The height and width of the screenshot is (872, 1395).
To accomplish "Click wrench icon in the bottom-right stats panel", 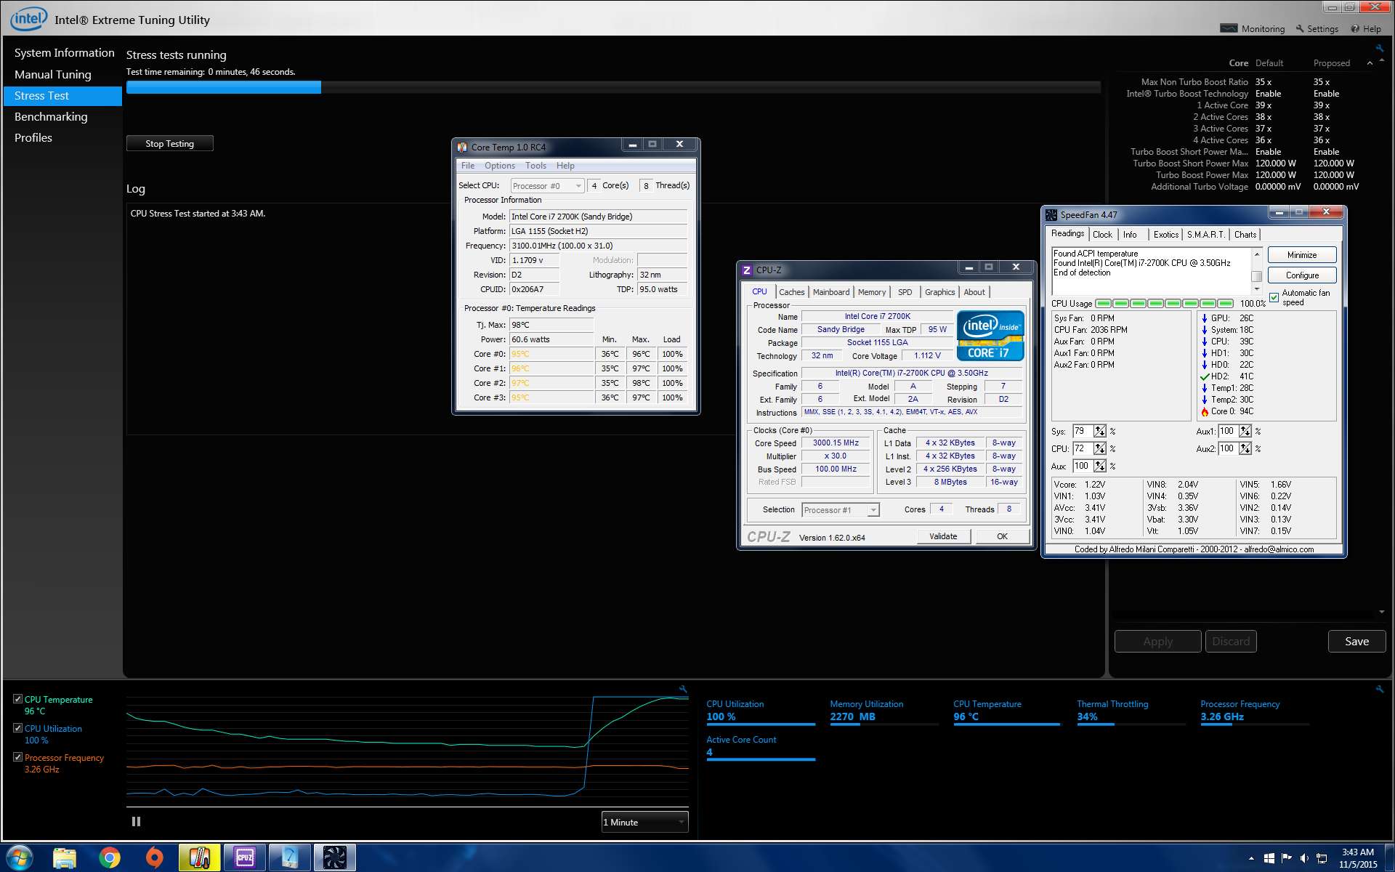I will click(1379, 688).
